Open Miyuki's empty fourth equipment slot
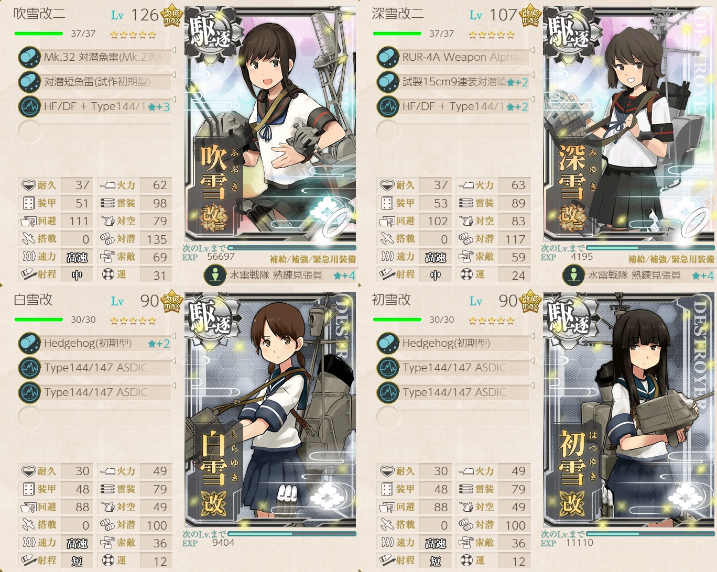717x572 pixels. [453, 131]
